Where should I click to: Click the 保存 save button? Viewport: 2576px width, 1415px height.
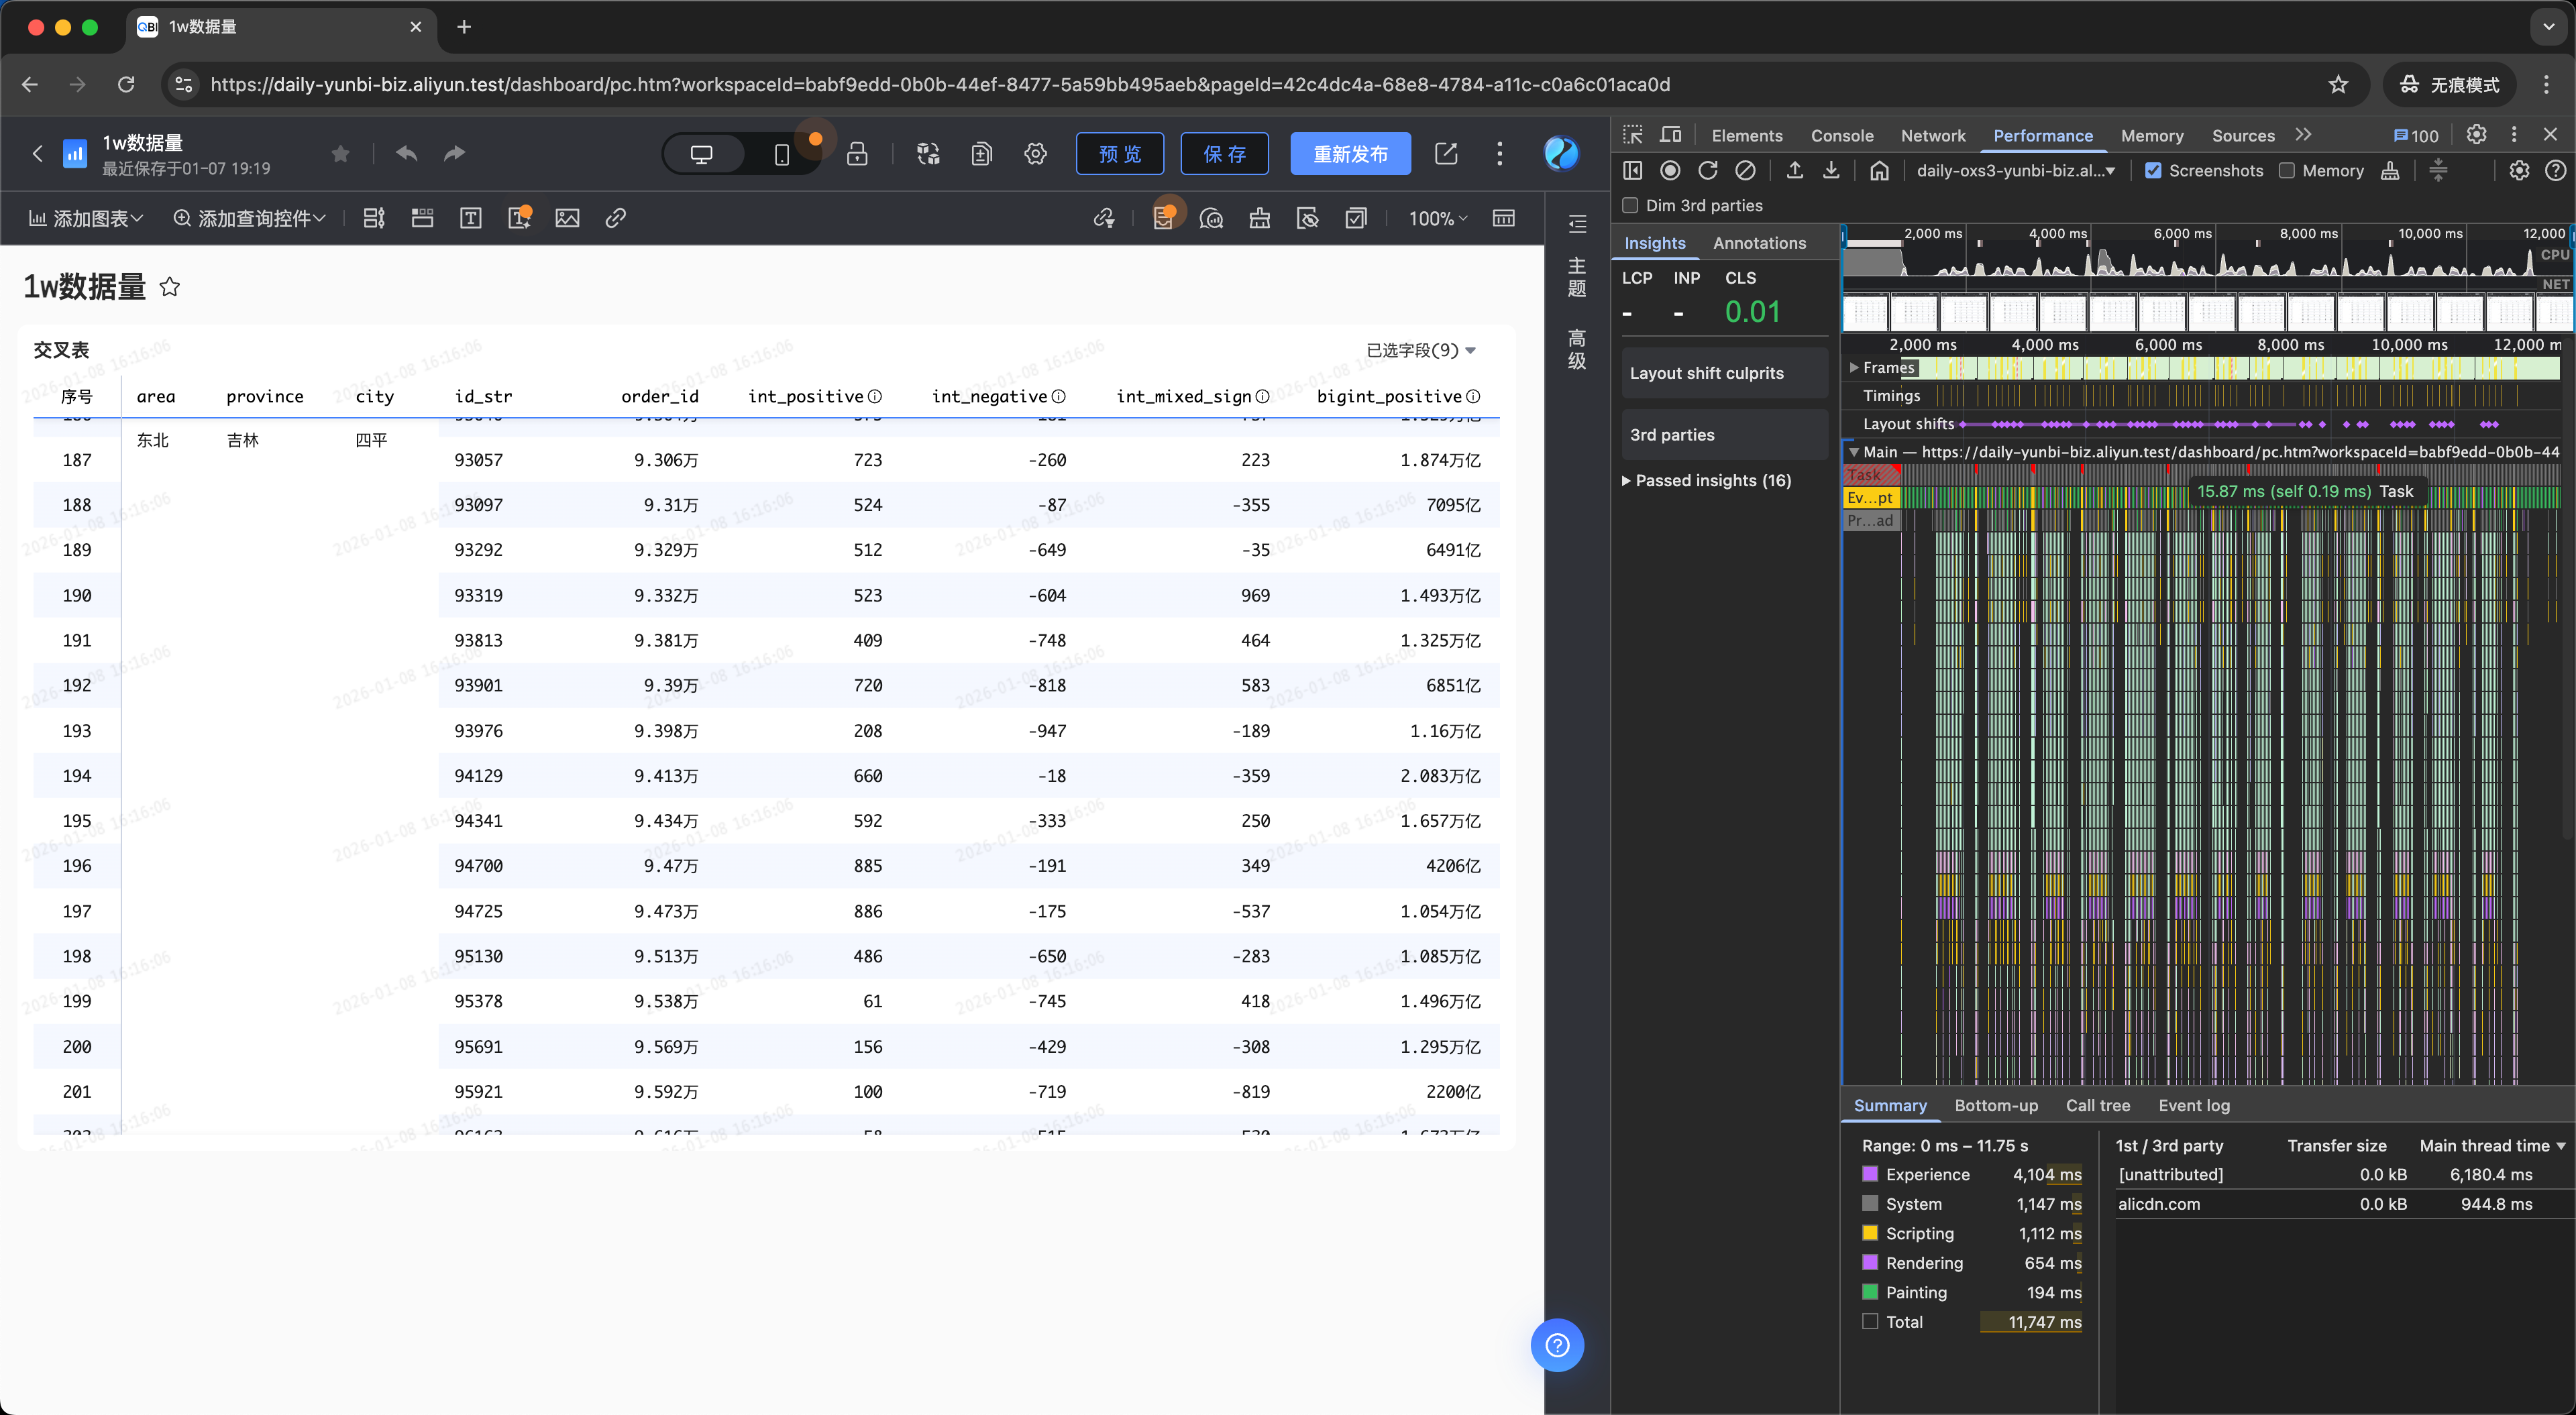point(1225,154)
